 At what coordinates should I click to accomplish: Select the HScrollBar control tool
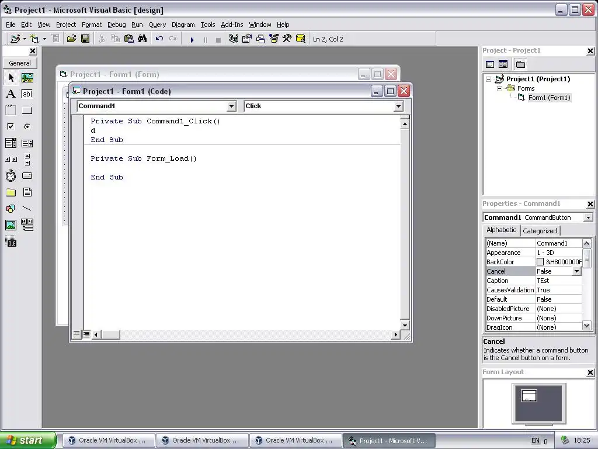tap(11, 160)
